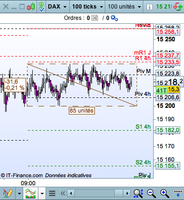Cancel orders with the grey X icon
This screenshot has height=200, width=184.
[95, 18]
